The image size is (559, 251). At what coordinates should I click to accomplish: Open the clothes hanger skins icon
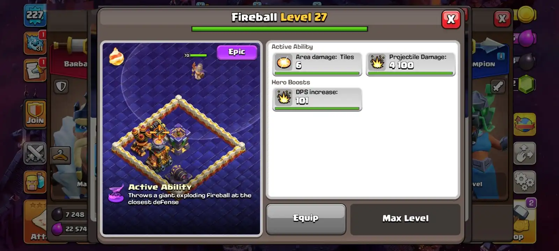click(x=60, y=155)
